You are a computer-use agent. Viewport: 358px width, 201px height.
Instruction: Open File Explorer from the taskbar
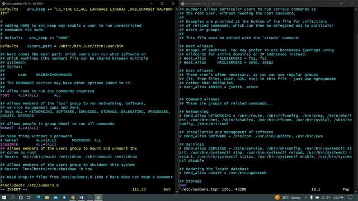point(47,197)
